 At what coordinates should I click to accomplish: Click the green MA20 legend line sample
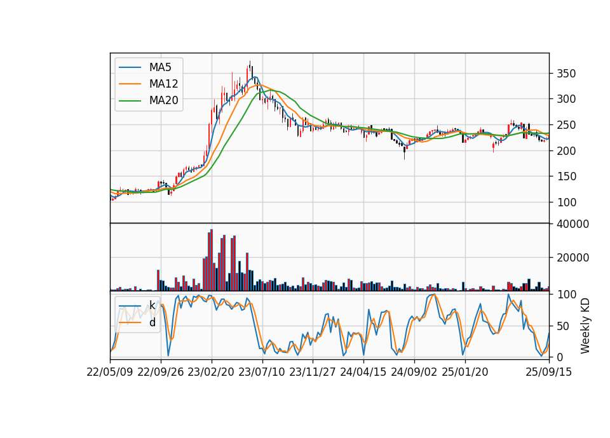click(130, 100)
